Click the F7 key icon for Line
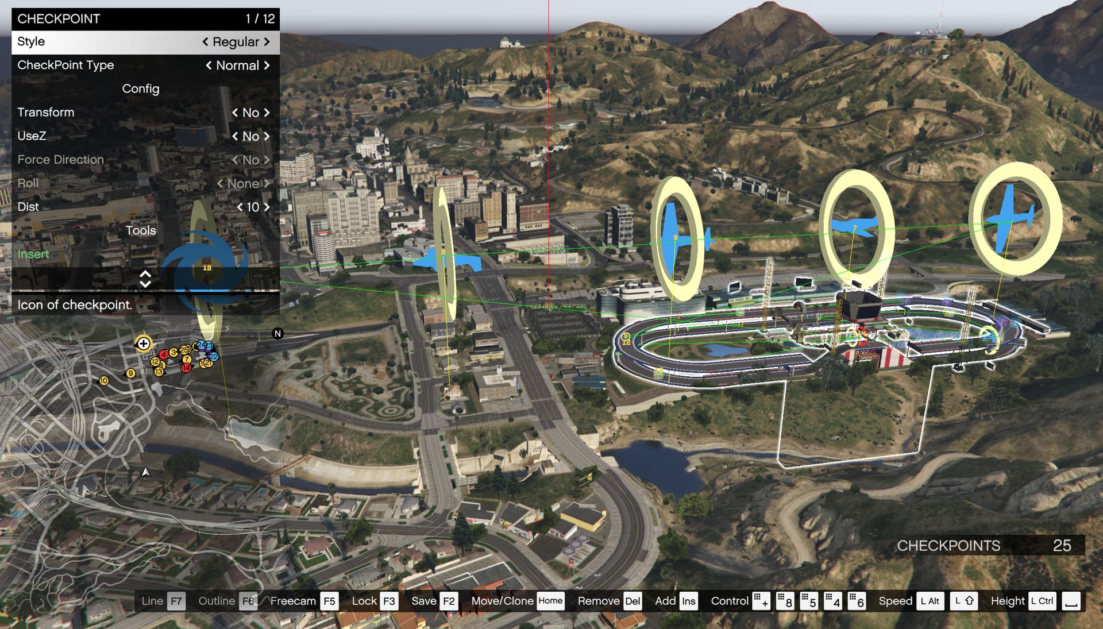 point(176,601)
